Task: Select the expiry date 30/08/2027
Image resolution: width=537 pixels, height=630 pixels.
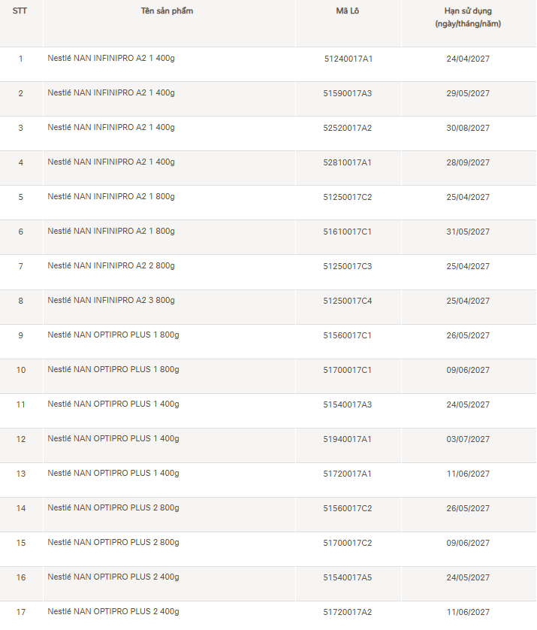Action: (468, 128)
